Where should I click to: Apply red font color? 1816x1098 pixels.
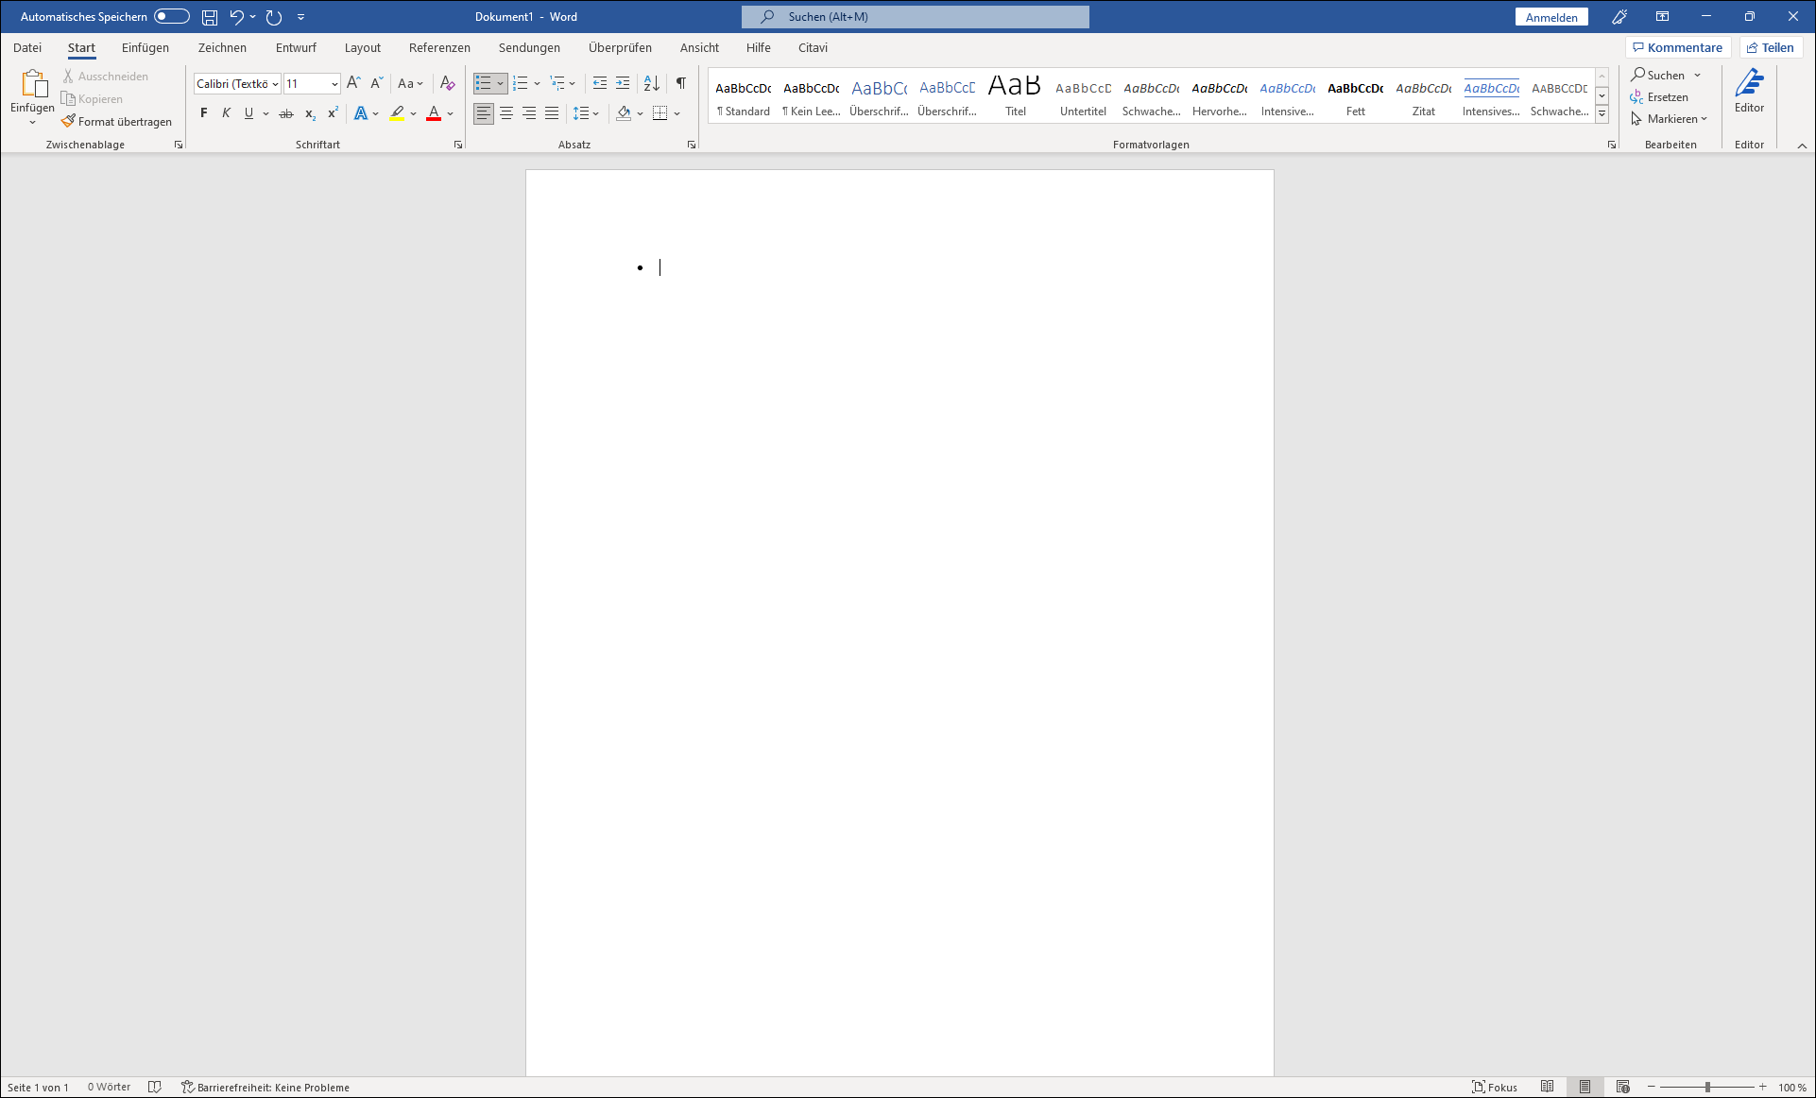click(x=434, y=113)
